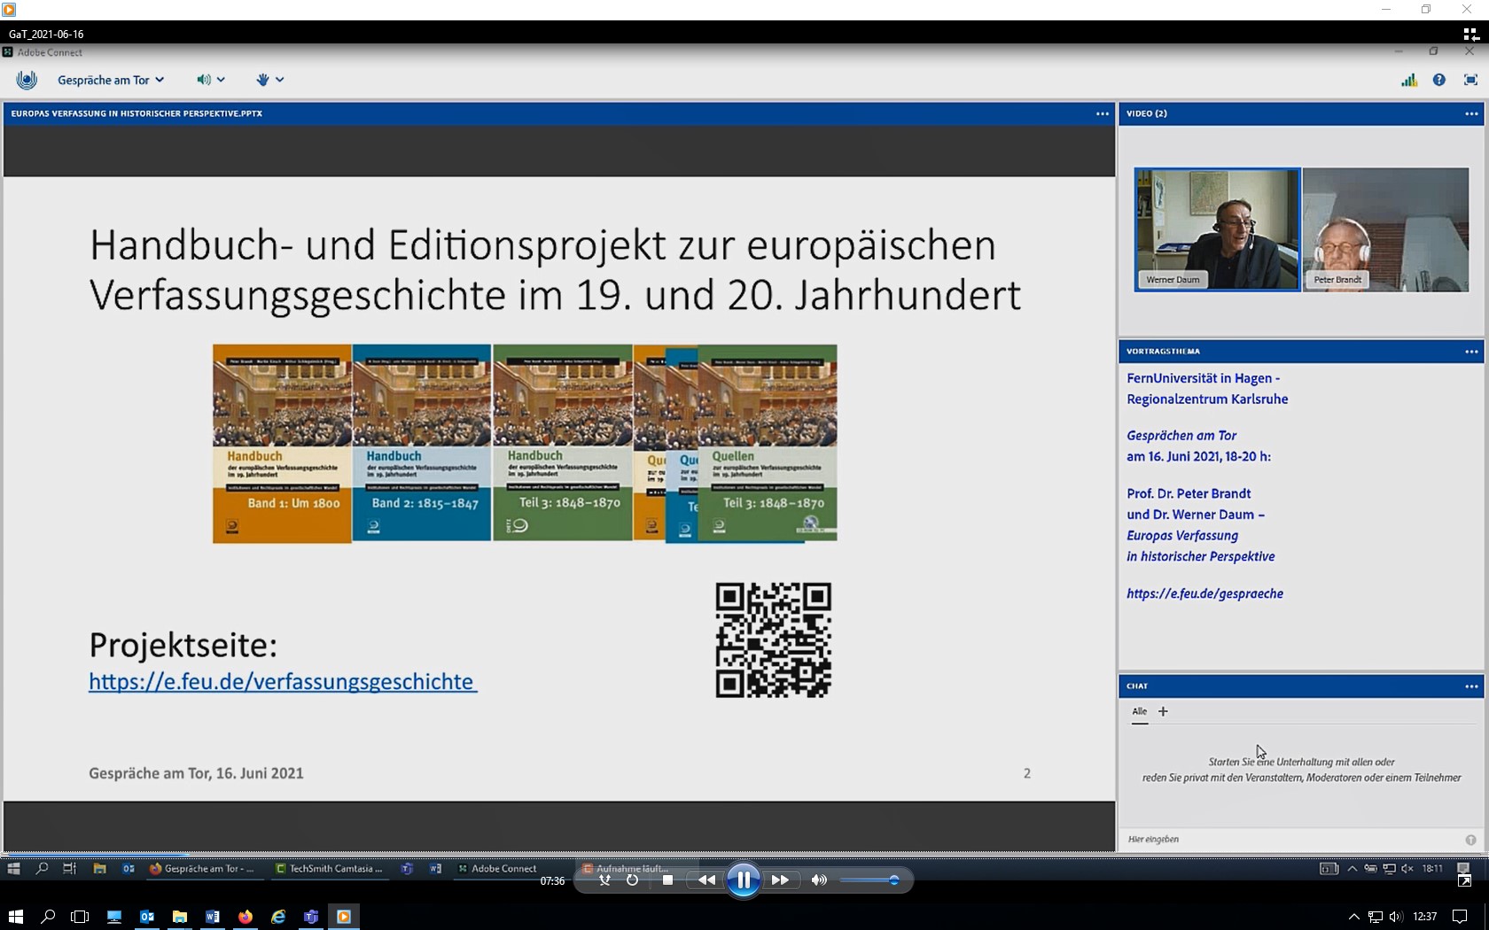This screenshot has height=930, width=1489.
Task: Open Chat pod options menu
Action: tap(1471, 686)
